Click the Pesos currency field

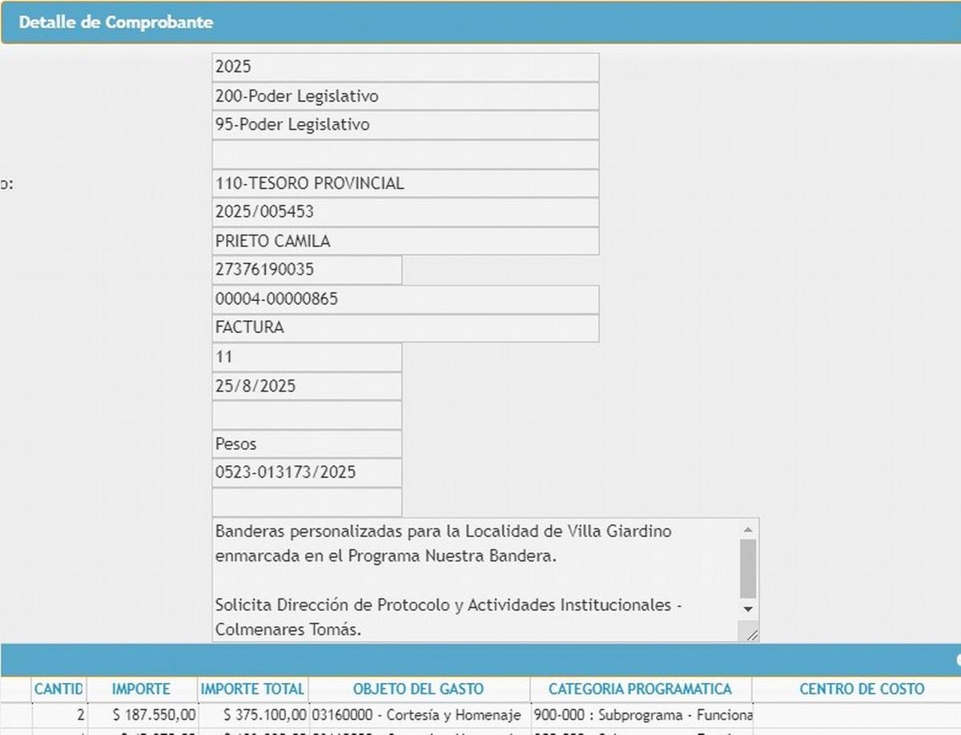tap(307, 444)
